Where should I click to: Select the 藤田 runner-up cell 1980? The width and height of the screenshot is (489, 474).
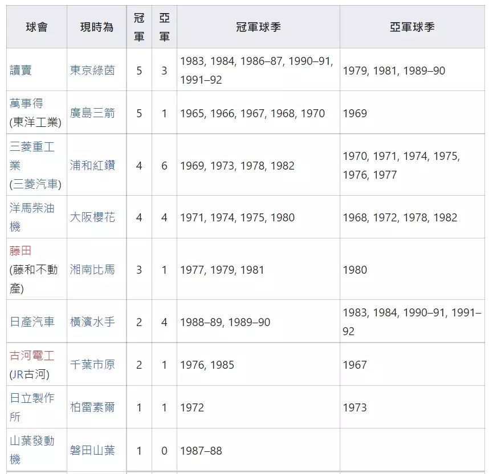(412, 269)
